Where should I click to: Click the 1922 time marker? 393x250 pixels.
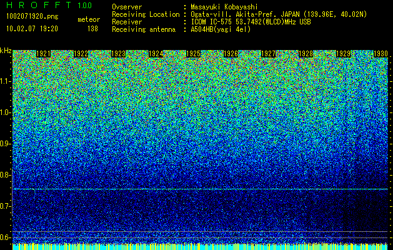pos(81,54)
